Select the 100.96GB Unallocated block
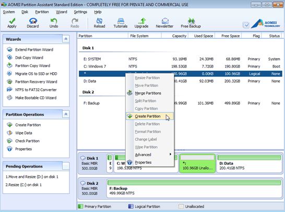Image resolution: width=285 pixels, height=212 pixels. pos(197,163)
